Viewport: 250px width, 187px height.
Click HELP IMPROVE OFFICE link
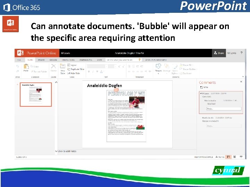click(203, 157)
